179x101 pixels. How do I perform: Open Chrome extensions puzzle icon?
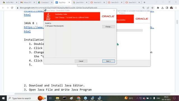pos(158,8)
